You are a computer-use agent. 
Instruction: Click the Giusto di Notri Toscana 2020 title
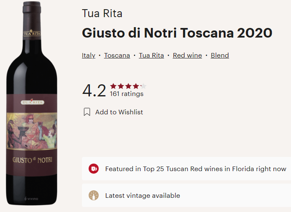(x=177, y=33)
